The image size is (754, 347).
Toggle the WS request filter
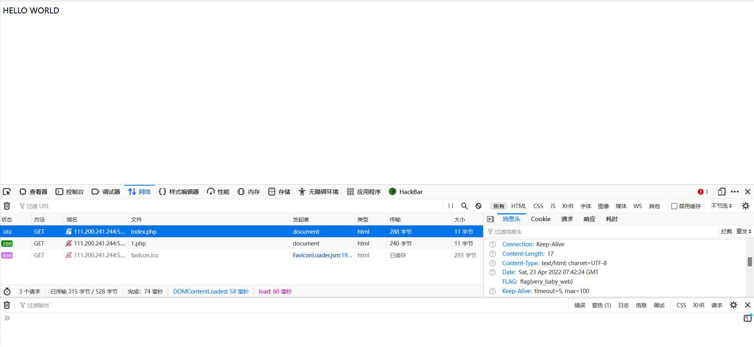tap(638, 206)
